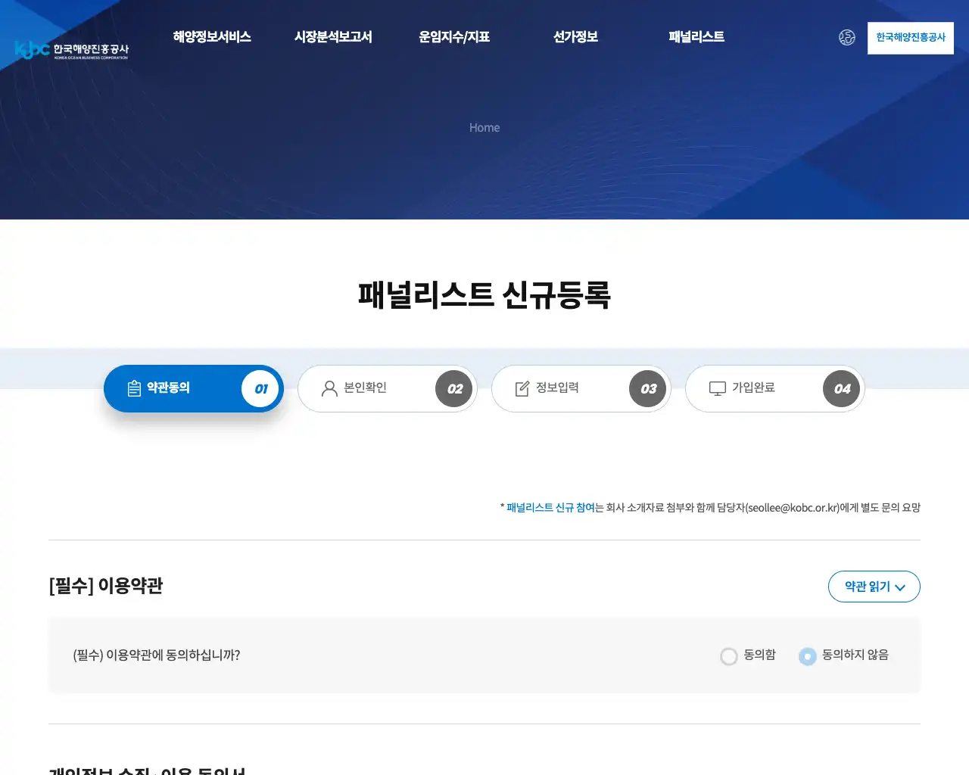Go to the Home breadcrumb link
The width and height of the screenshot is (969, 775).
(484, 128)
